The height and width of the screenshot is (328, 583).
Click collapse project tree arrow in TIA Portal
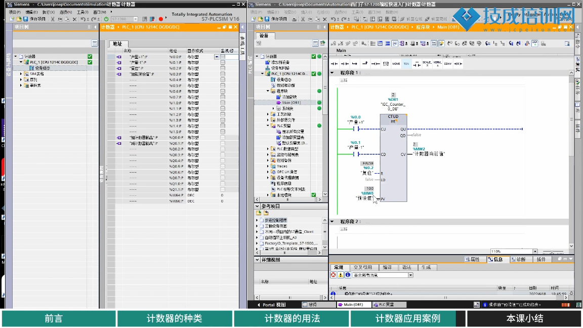pos(324,27)
